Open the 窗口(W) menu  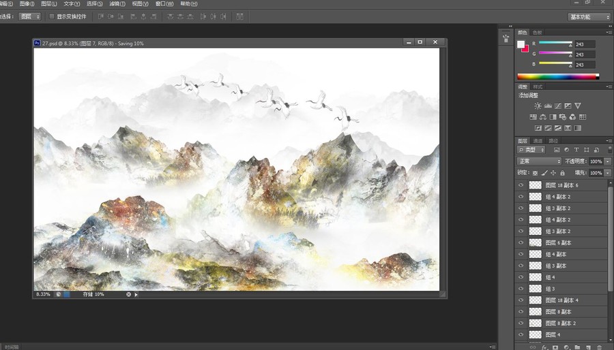[x=164, y=3]
